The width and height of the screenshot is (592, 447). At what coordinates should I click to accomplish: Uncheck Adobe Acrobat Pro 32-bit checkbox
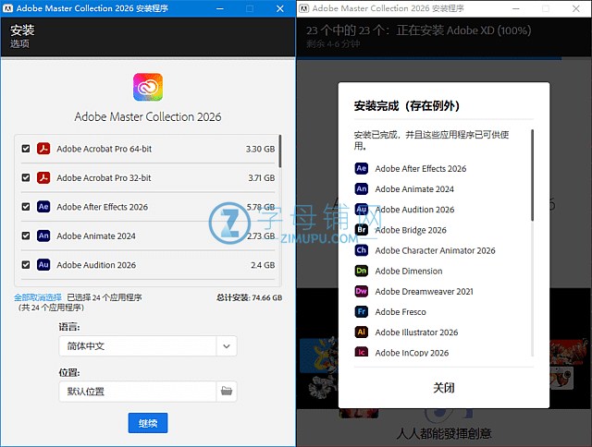(26, 177)
